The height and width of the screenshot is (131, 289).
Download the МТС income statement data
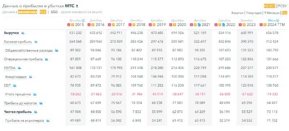tap(77, 6)
